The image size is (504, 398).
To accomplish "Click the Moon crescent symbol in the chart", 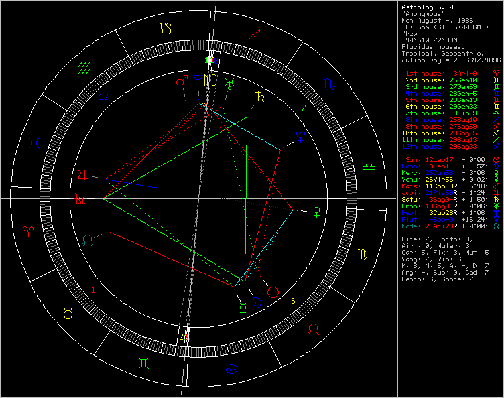I will coord(257,303).
